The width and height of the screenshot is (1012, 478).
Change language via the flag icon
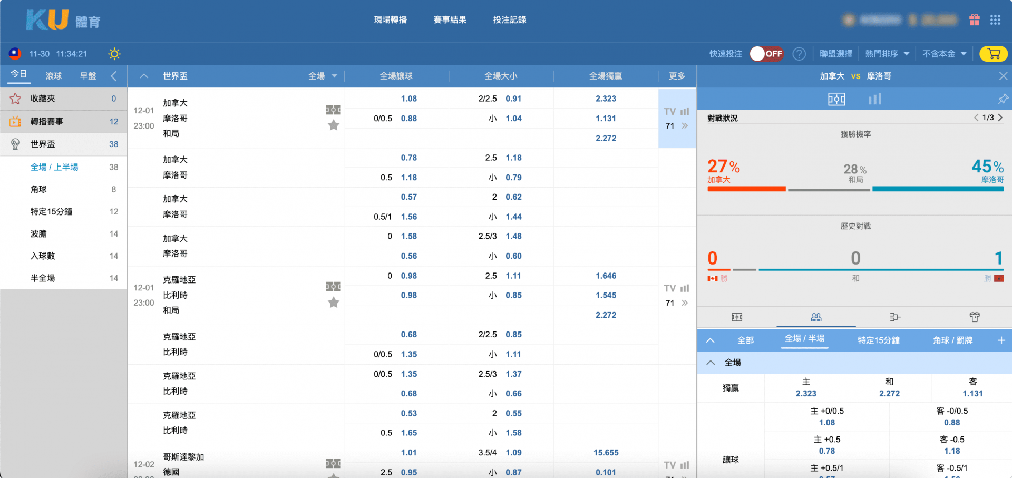coord(15,54)
